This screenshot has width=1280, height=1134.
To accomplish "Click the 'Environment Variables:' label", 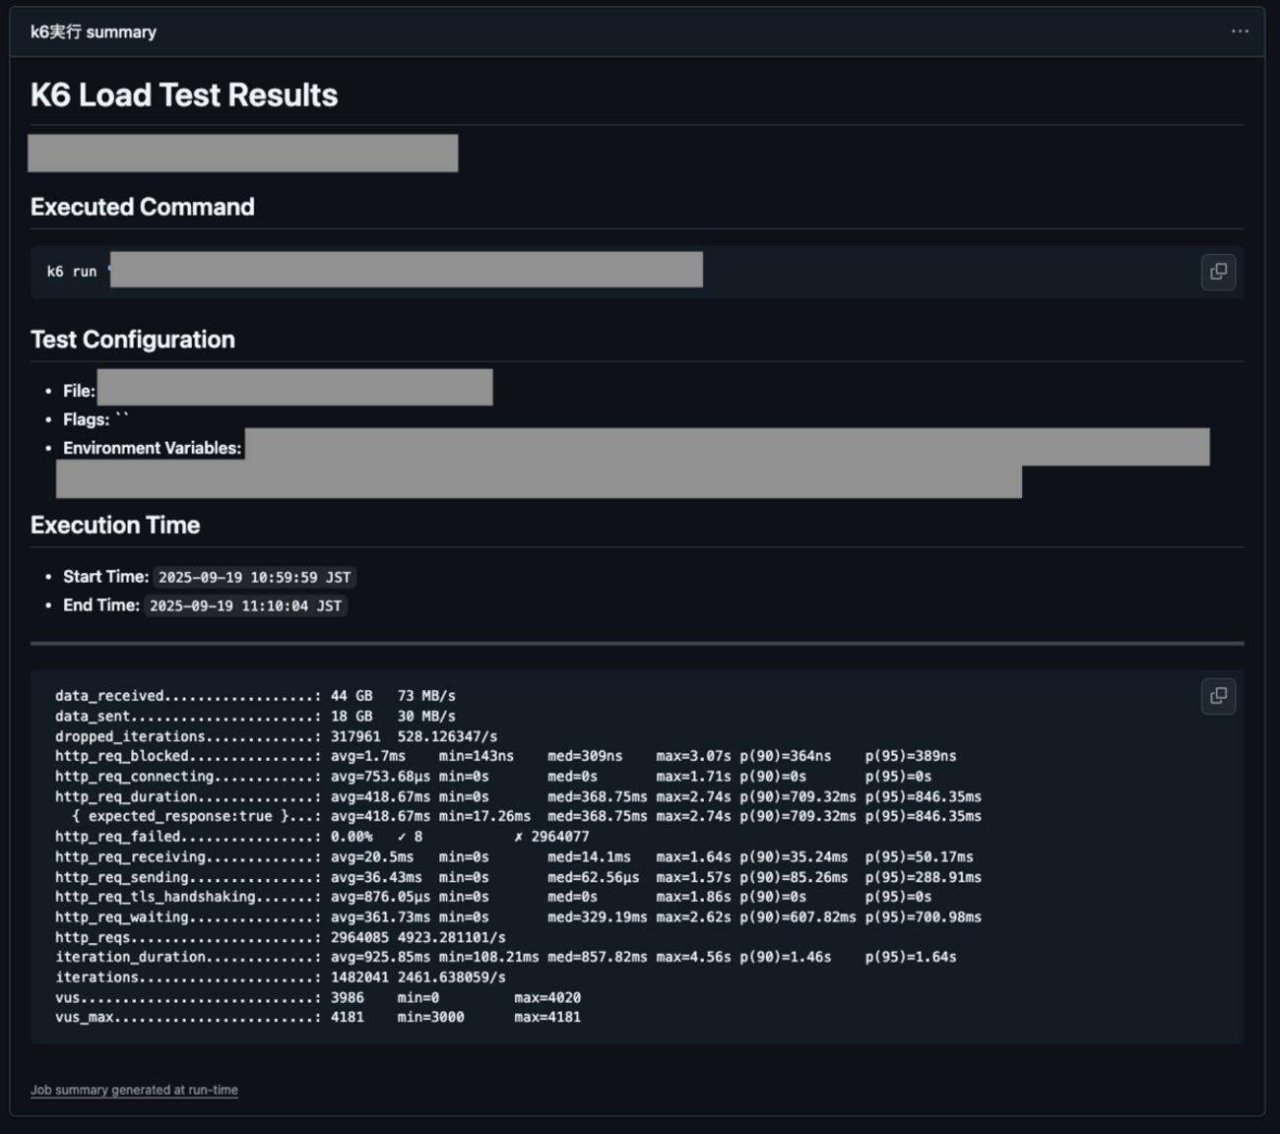I will tap(153, 448).
